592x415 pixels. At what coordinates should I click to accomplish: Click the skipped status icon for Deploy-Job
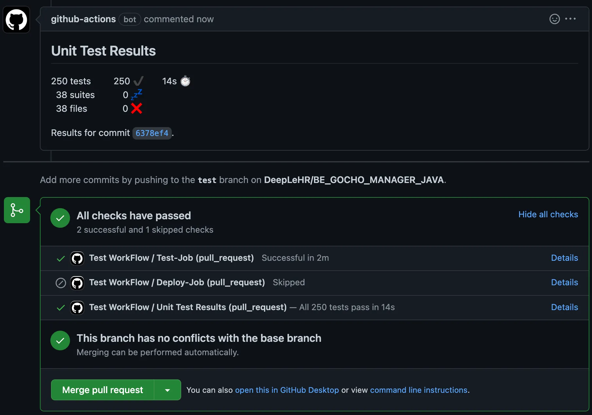(x=61, y=283)
